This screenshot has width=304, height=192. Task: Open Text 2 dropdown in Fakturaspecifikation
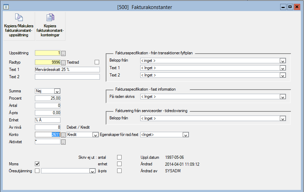click(283, 75)
